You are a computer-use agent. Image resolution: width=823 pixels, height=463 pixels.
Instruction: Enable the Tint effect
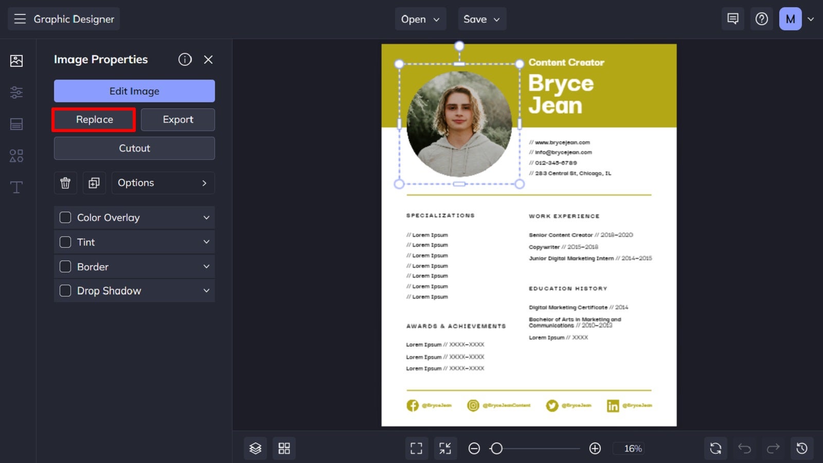[x=65, y=242]
